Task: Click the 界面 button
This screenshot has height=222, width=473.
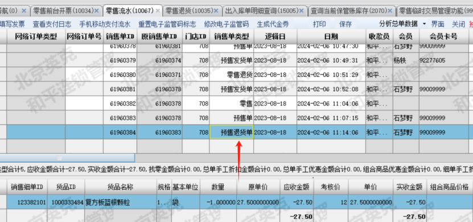Action: (x=438, y=24)
